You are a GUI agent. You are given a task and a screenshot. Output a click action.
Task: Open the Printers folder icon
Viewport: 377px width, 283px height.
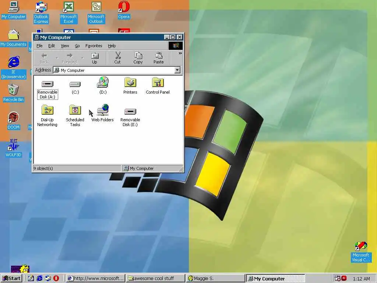click(x=130, y=86)
